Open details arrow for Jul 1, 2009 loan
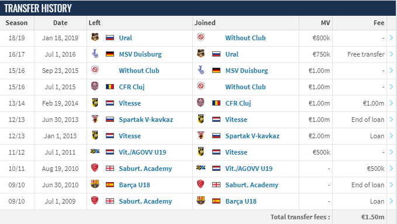397x224 pixels. pyautogui.click(x=391, y=201)
